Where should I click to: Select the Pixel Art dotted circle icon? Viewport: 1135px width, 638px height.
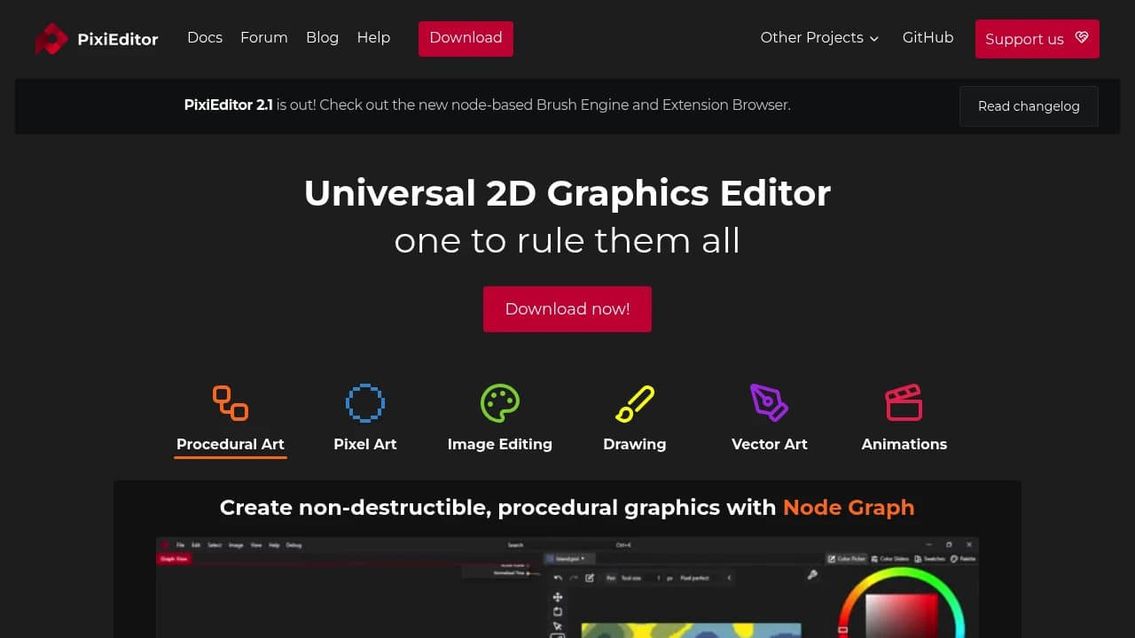pos(365,403)
